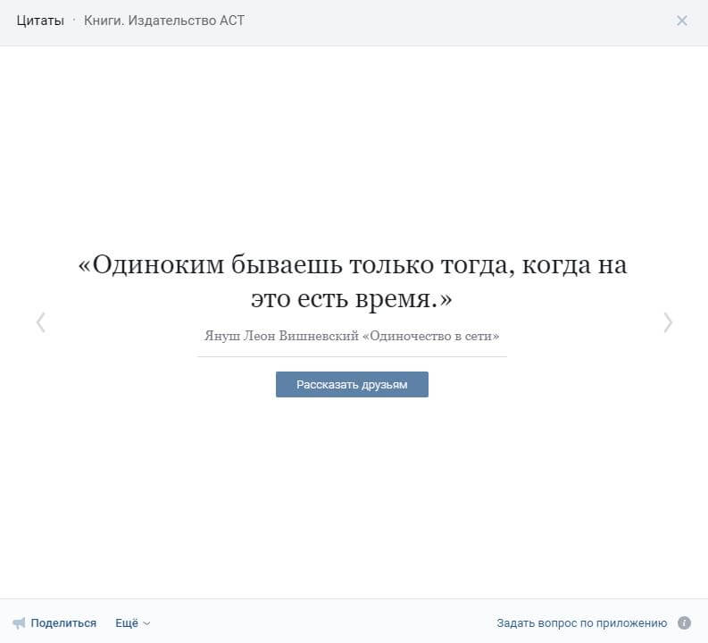Open 'Задать вопрос по приложению' link
This screenshot has width=708, height=643.
tap(581, 623)
